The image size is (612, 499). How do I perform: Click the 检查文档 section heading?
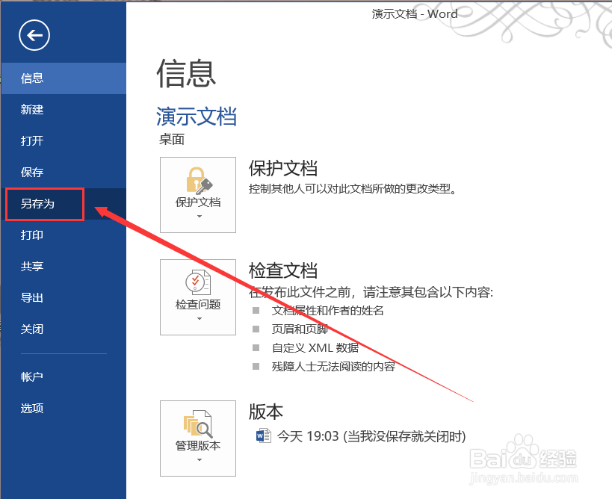pyautogui.click(x=283, y=270)
